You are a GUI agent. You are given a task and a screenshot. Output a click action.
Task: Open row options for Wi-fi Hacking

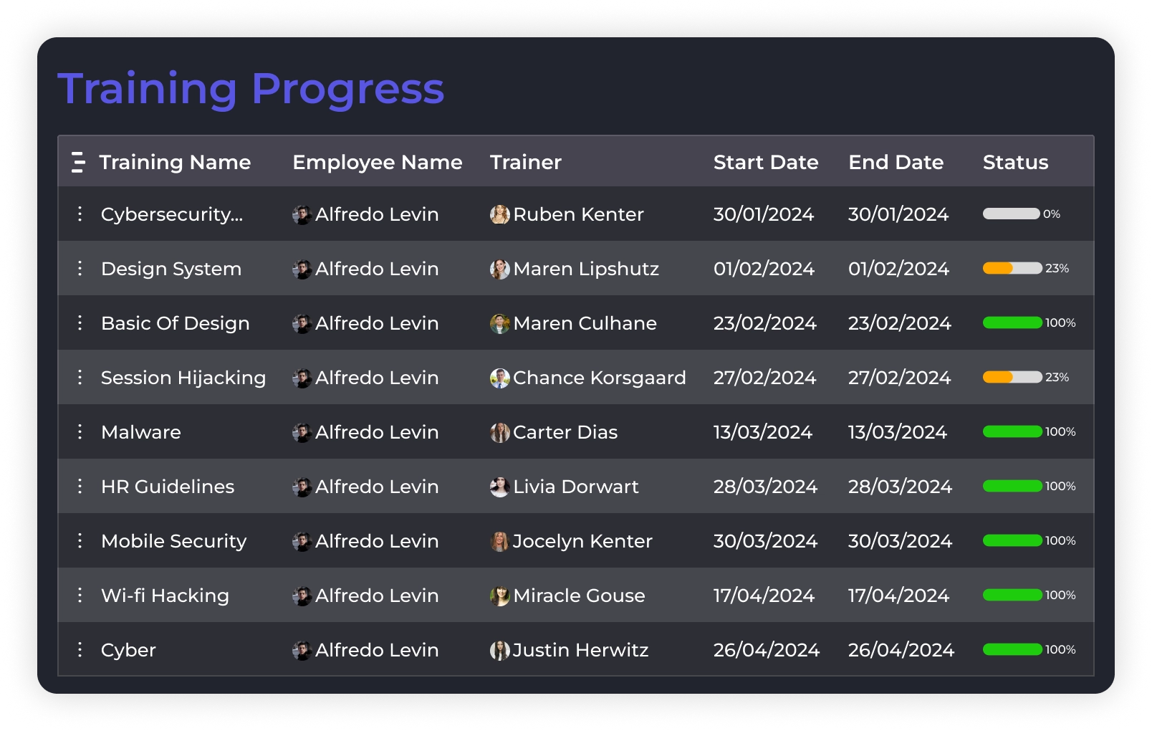pos(80,595)
